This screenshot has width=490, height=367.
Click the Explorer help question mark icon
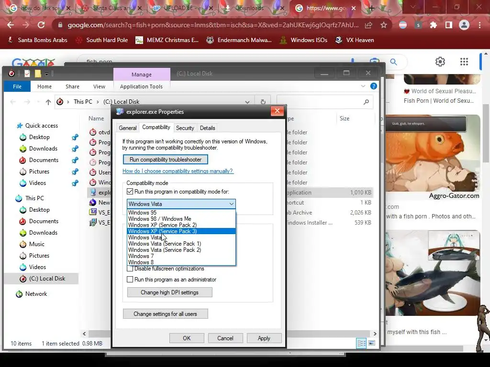tap(373, 86)
